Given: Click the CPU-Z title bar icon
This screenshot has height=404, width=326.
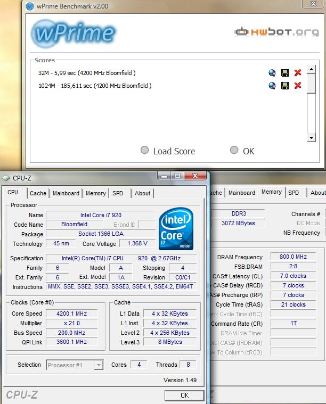Looking at the screenshot, I should 6,178.
